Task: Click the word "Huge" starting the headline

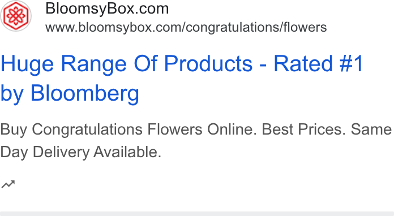Action: click(27, 64)
